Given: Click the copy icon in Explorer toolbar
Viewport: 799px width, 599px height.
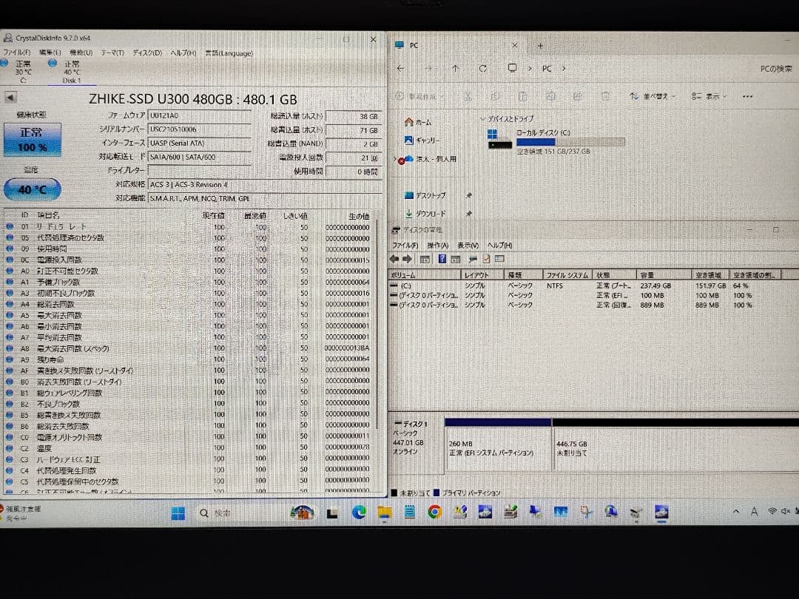Looking at the screenshot, I should [x=496, y=97].
